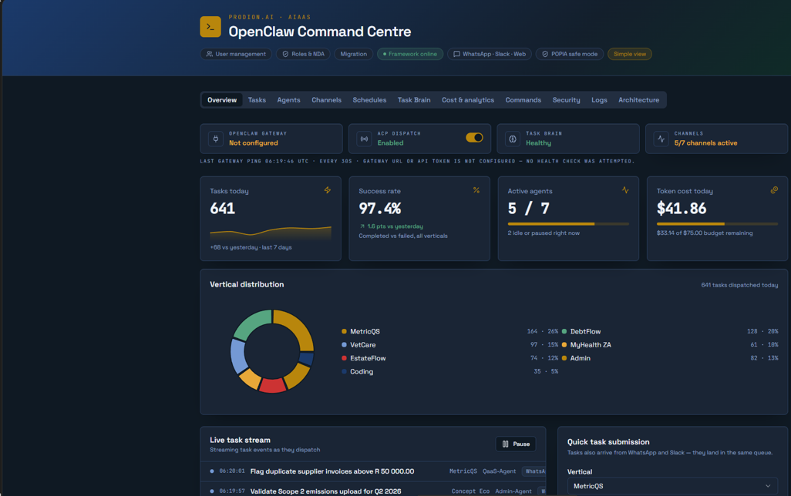Click the 'Flag duplicate supplier invoices' task row
The width and height of the screenshot is (791, 496).
373,471
